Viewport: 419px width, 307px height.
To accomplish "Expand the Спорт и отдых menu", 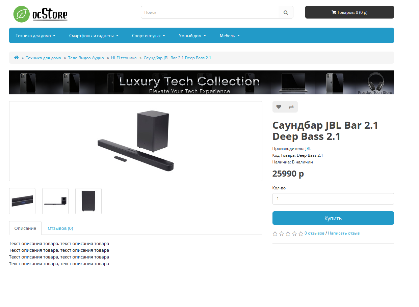I will click(148, 35).
